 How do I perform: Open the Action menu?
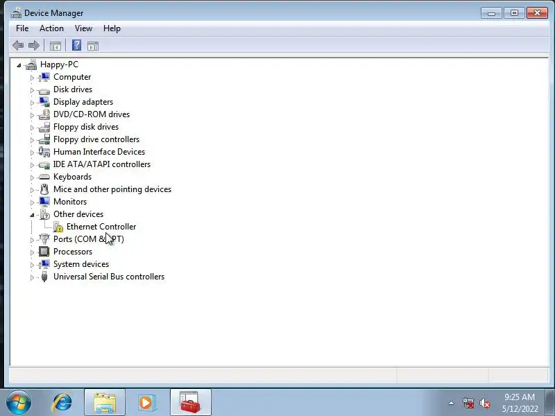coord(51,28)
